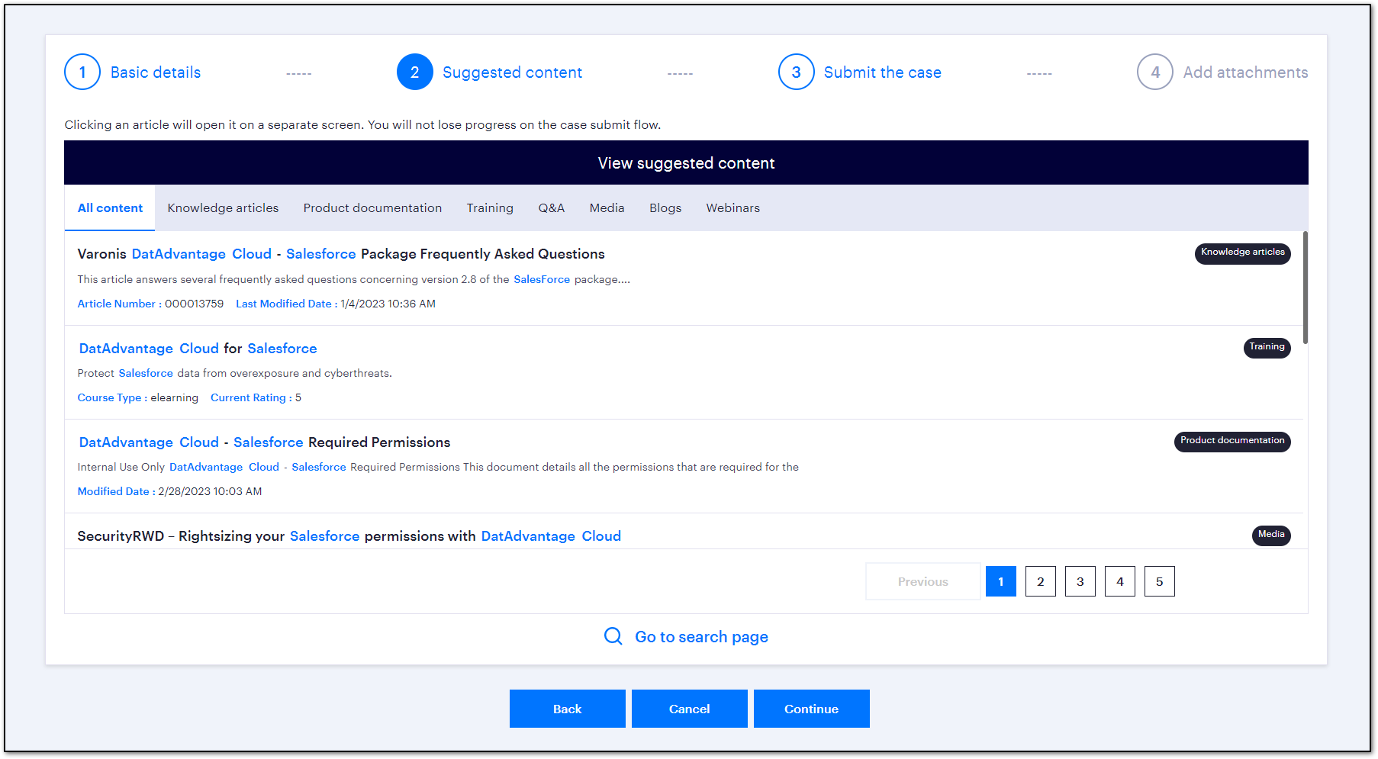Image resolution: width=1378 pixels, height=759 pixels.
Task: Click the Knowledge articles badge on first result
Action: (1243, 253)
